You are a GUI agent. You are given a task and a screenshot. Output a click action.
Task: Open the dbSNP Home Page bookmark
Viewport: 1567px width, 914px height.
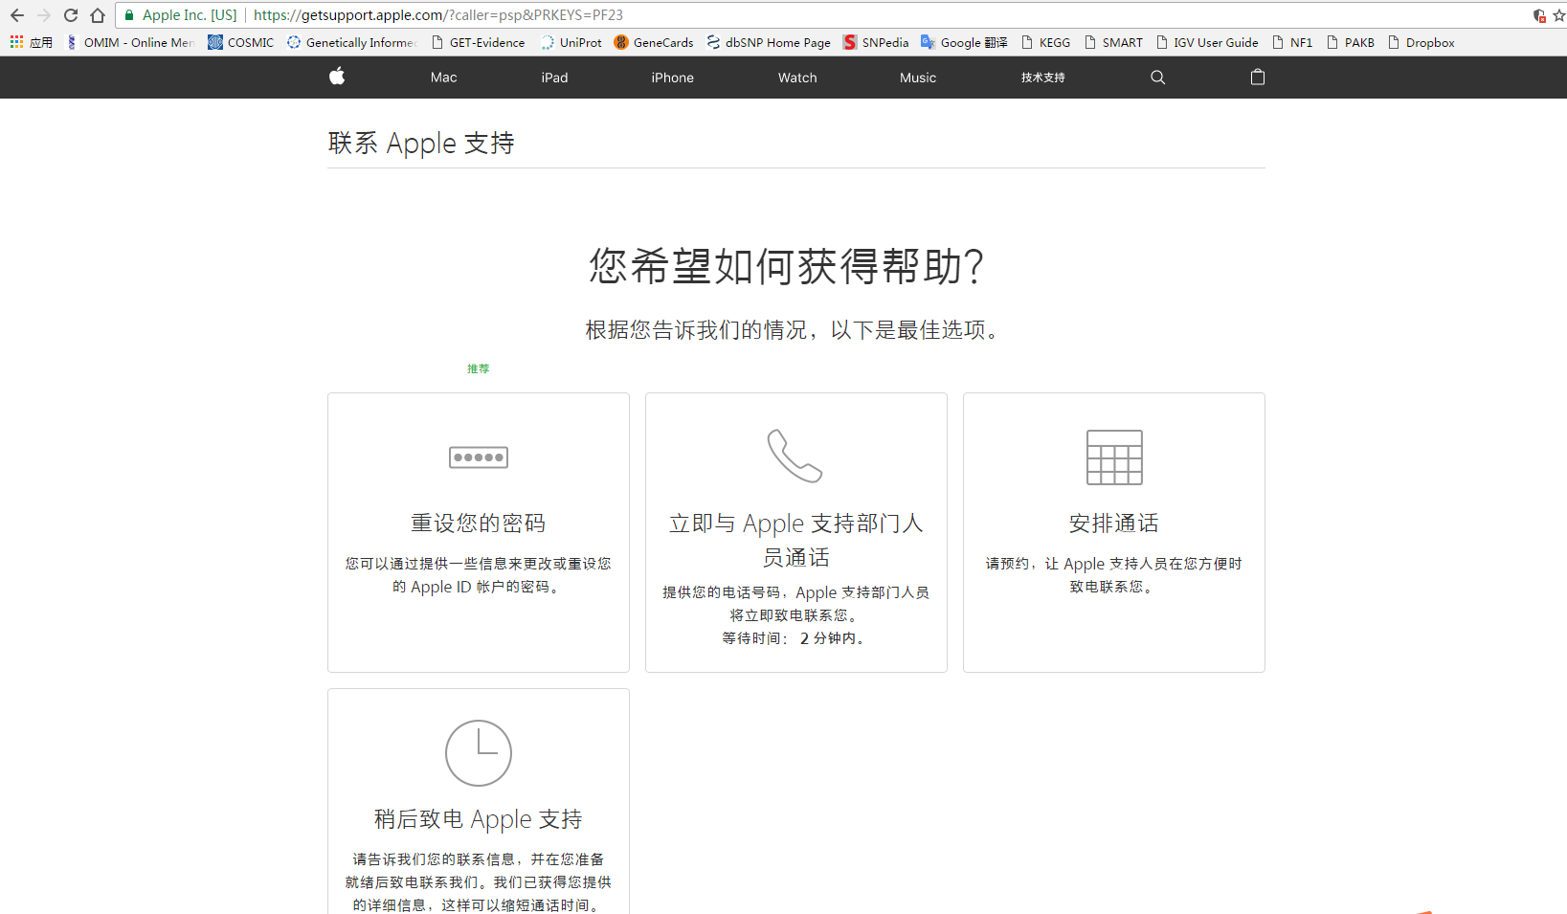tap(769, 42)
